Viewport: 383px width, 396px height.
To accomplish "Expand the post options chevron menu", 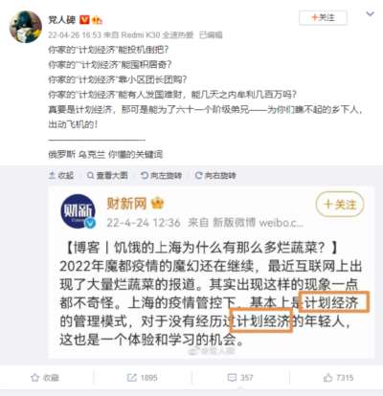I will click(x=370, y=14).
